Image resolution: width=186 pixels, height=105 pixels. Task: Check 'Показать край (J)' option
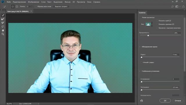click(x=157, y=21)
